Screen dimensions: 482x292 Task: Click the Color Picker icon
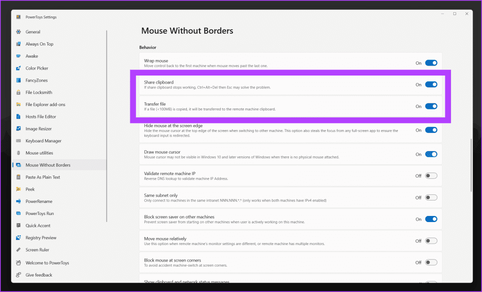pos(18,68)
